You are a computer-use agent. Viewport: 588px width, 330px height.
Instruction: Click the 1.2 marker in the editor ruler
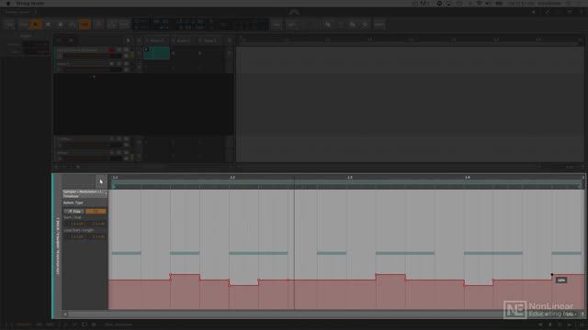click(232, 177)
